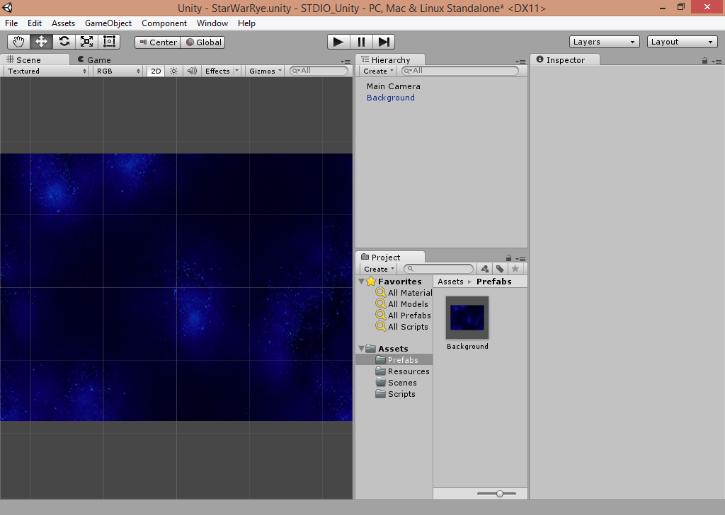Click the Hierarchy search field
The width and height of the screenshot is (725, 515).
point(460,71)
